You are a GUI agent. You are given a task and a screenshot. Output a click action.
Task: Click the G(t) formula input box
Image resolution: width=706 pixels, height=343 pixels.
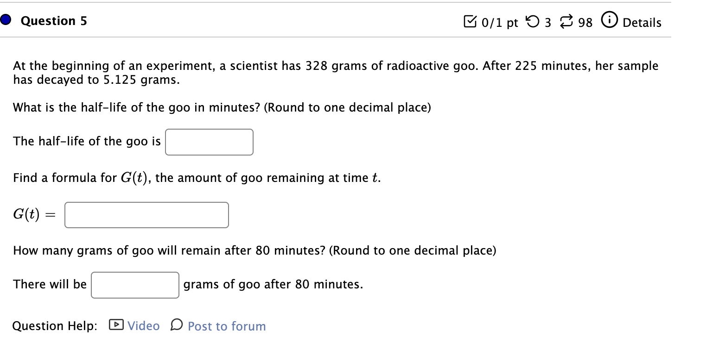point(146,214)
